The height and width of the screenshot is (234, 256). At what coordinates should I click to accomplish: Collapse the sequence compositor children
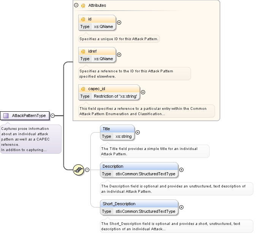click(x=87, y=170)
